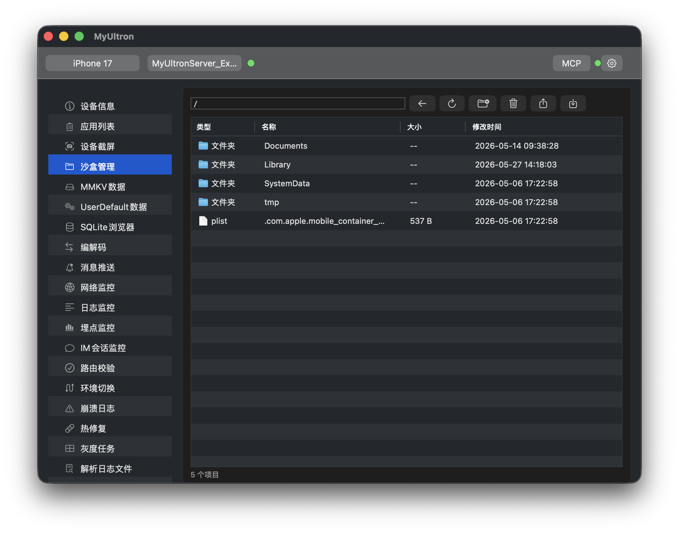Select the Documents name cell

click(x=286, y=146)
